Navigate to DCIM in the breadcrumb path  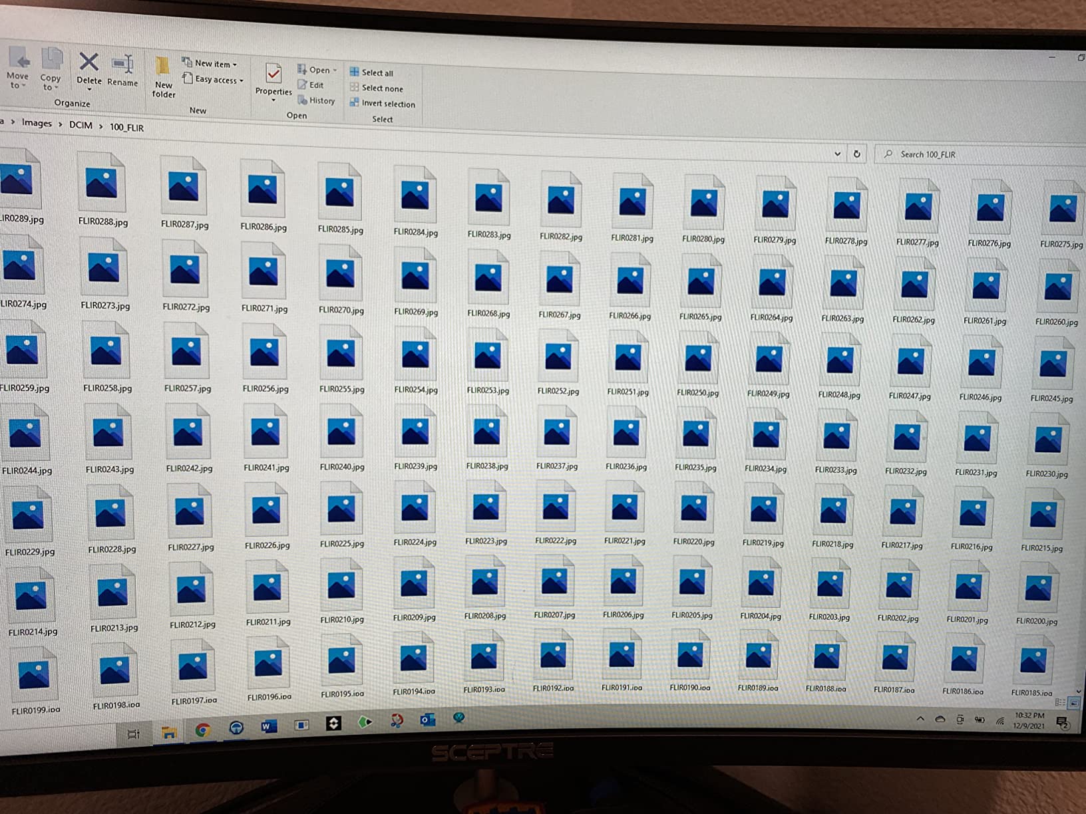[81, 125]
